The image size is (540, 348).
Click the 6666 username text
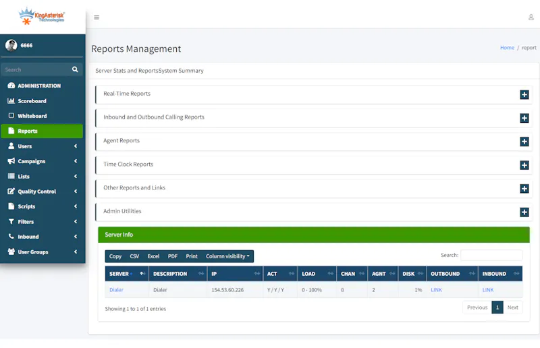tap(26, 45)
